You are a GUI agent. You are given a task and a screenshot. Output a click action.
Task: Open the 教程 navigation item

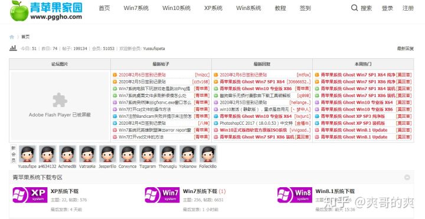pos(280,8)
